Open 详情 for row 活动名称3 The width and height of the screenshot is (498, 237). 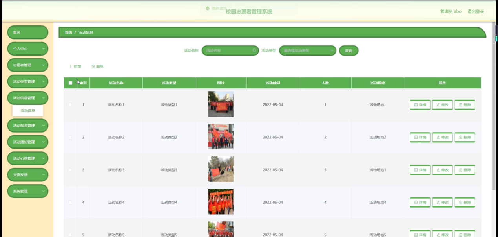(420, 170)
